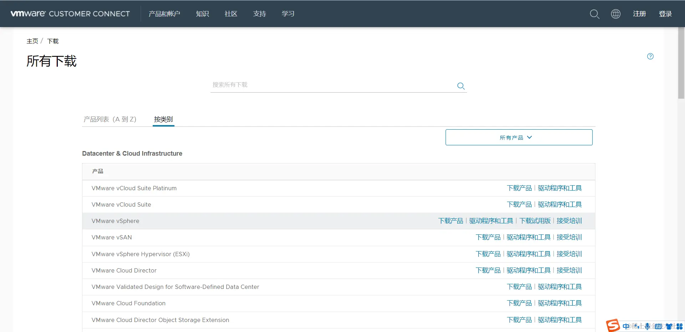Open the 支持 menu
This screenshot has width=685, height=332.
tap(259, 14)
